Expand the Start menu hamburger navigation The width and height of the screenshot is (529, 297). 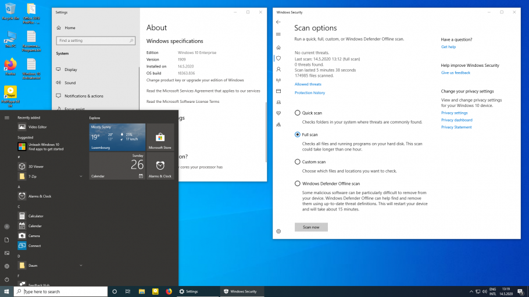(7, 117)
